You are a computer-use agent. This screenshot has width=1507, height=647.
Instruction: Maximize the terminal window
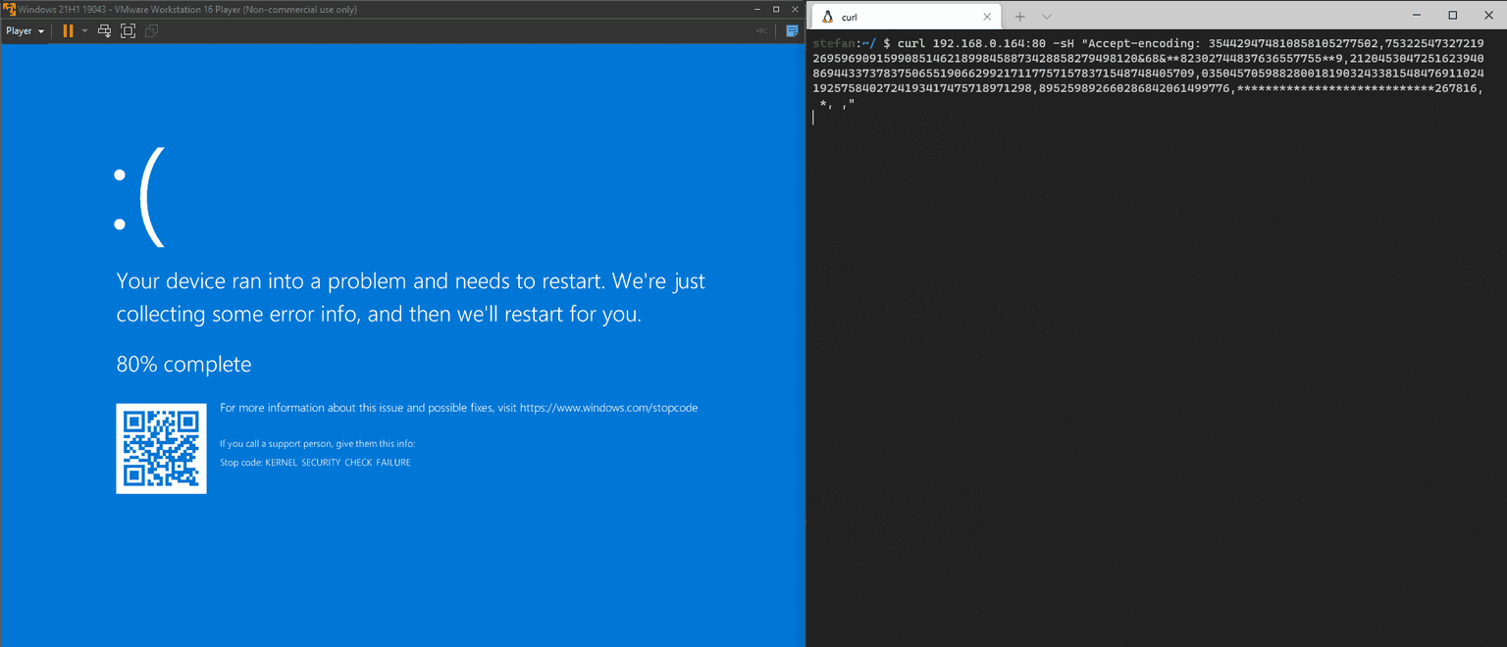[1452, 15]
